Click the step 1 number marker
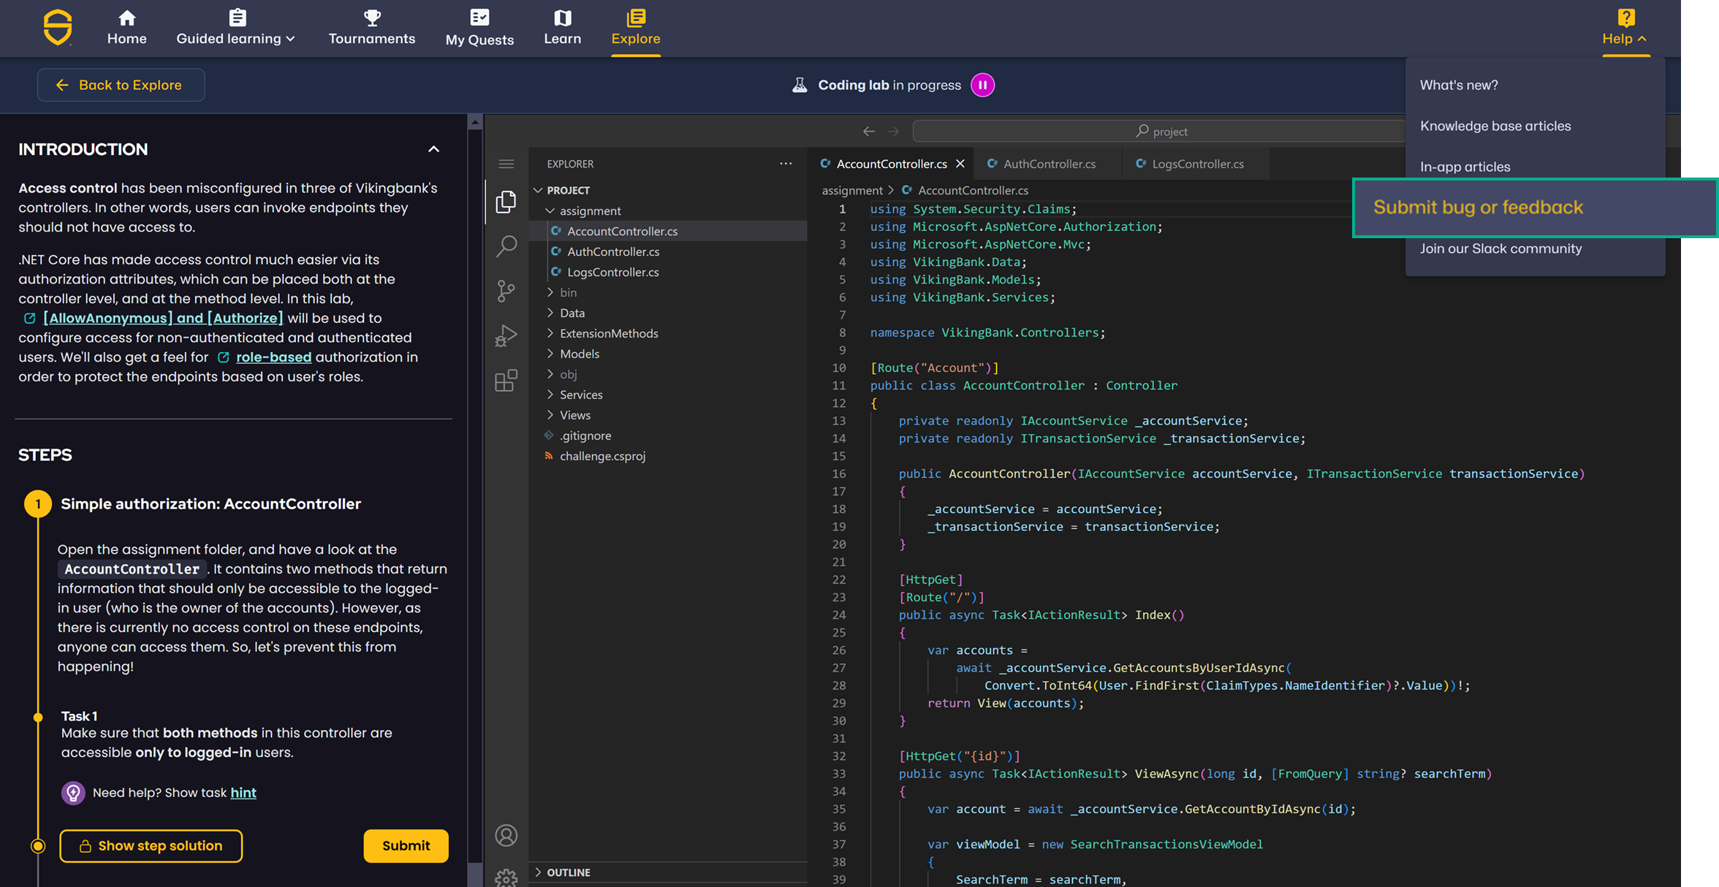This screenshot has width=1719, height=887. tap(38, 504)
